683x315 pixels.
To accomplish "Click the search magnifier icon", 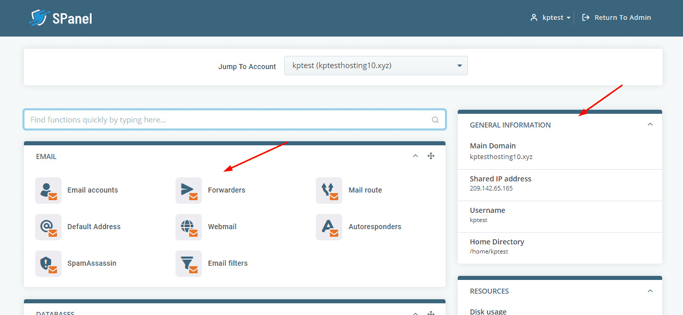I will click(x=435, y=120).
